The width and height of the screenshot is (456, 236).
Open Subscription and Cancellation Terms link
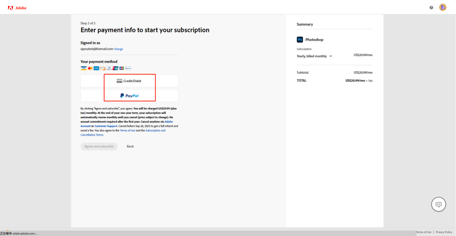(123, 132)
